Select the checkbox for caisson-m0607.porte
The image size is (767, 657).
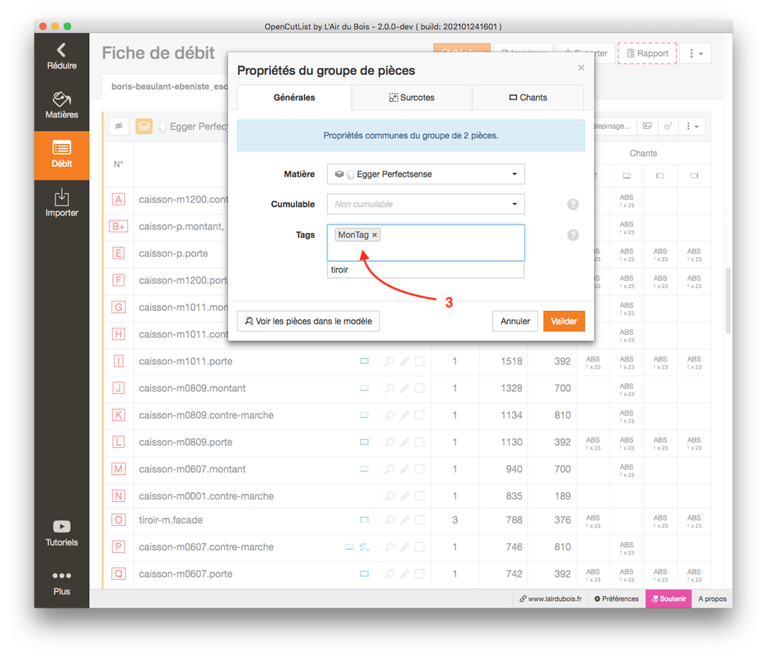coord(419,574)
